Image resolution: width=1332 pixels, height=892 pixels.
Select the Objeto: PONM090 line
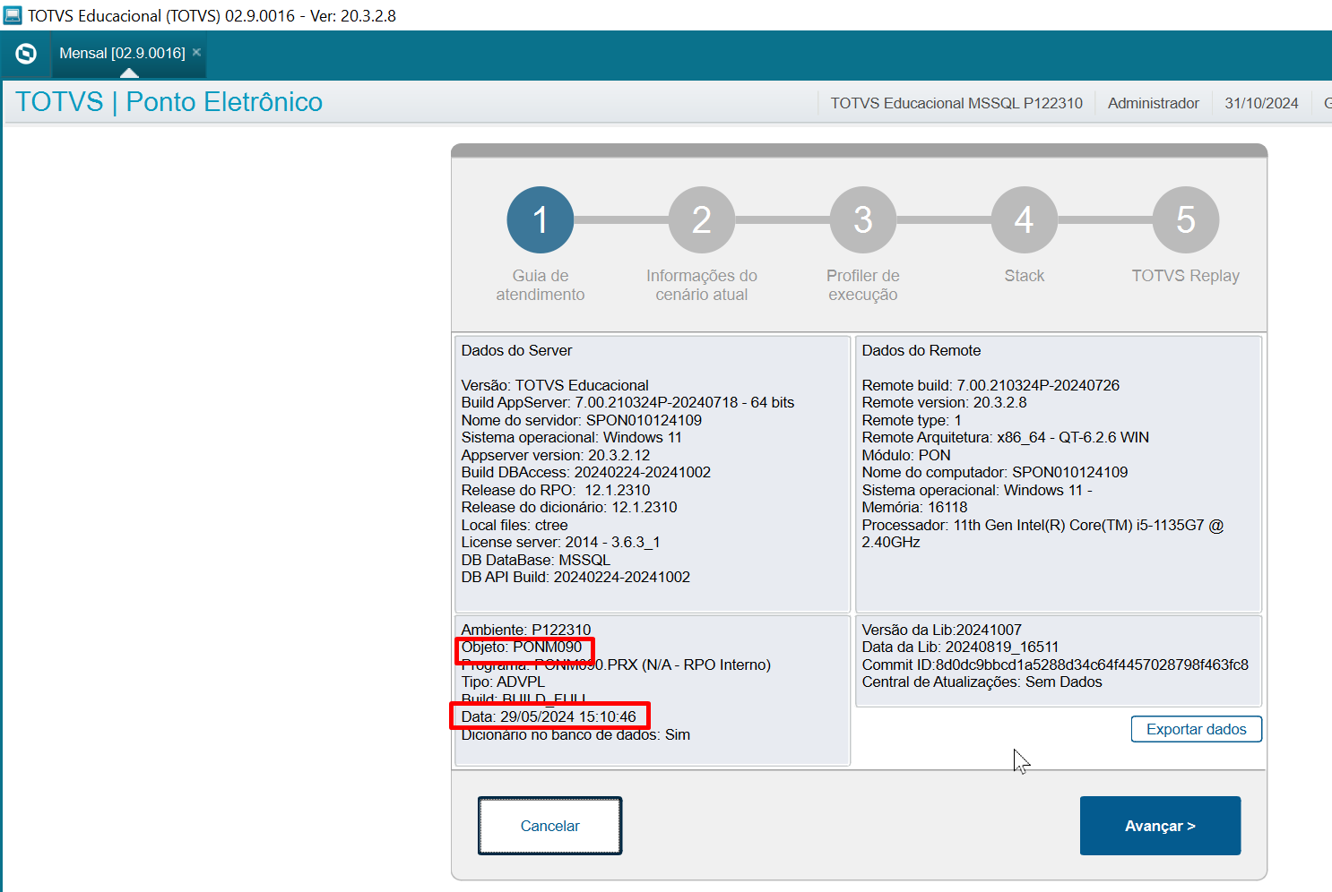tap(522, 647)
